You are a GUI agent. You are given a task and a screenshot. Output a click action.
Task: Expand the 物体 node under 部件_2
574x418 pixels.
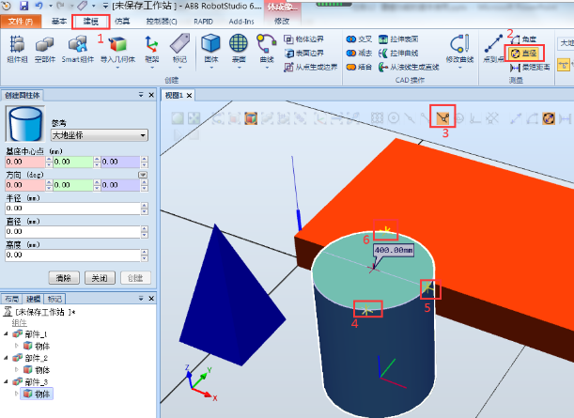tap(17, 370)
